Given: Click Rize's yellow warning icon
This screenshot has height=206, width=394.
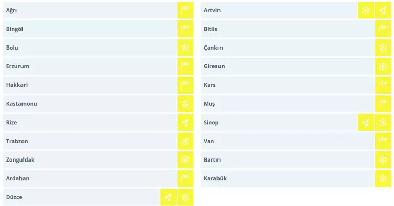Looking at the screenshot, I should [185, 123].
